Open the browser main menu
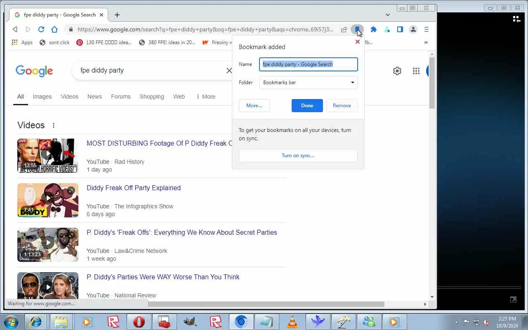Screen dimensions: 528x330 click(427, 29)
